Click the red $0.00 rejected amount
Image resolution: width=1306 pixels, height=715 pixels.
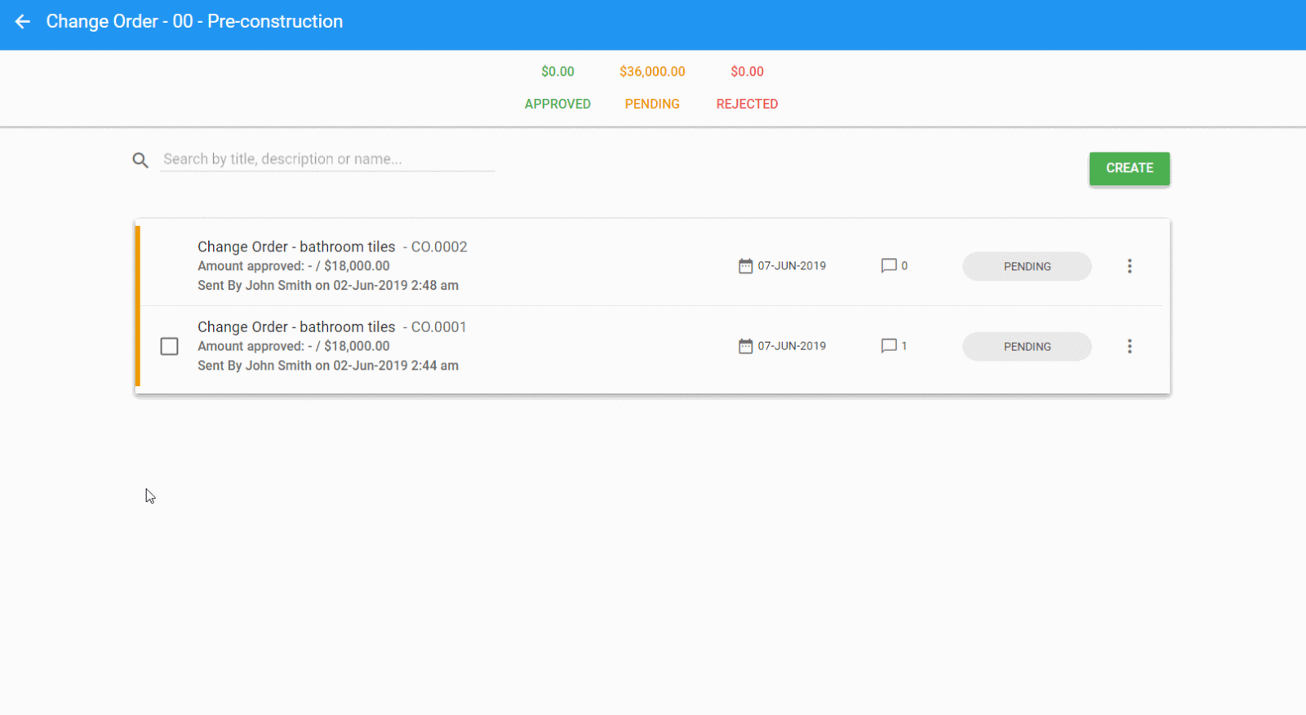[747, 72]
